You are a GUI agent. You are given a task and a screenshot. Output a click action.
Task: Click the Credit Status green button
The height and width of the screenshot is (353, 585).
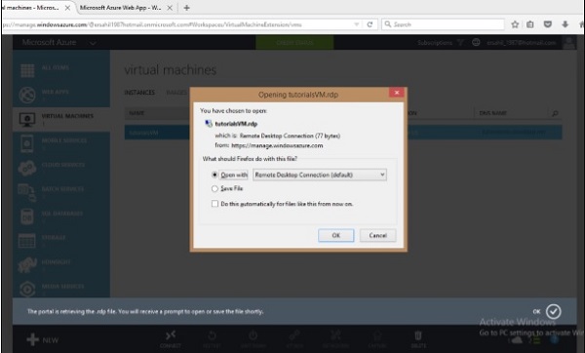tap(294, 43)
